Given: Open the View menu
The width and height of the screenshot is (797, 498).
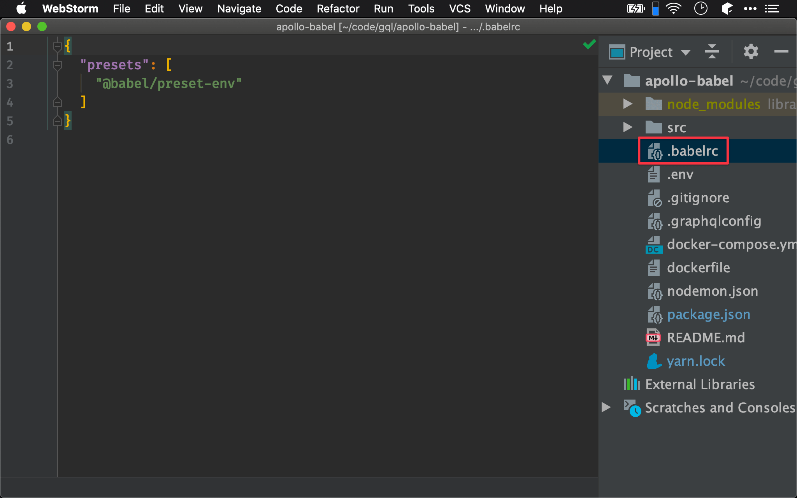Looking at the screenshot, I should click(190, 9).
